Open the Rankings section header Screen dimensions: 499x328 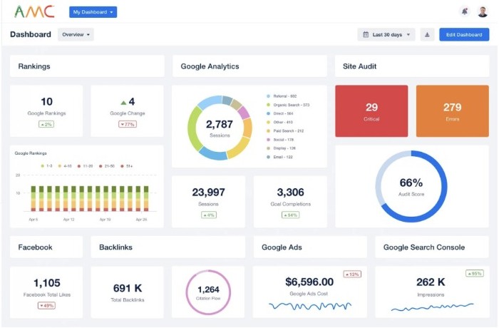[x=87, y=66]
